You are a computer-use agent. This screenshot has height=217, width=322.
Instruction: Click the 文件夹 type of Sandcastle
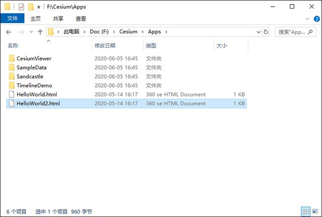pos(153,77)
